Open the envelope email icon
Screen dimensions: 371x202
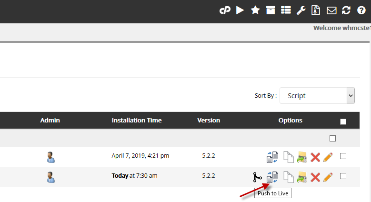(331, 10)
